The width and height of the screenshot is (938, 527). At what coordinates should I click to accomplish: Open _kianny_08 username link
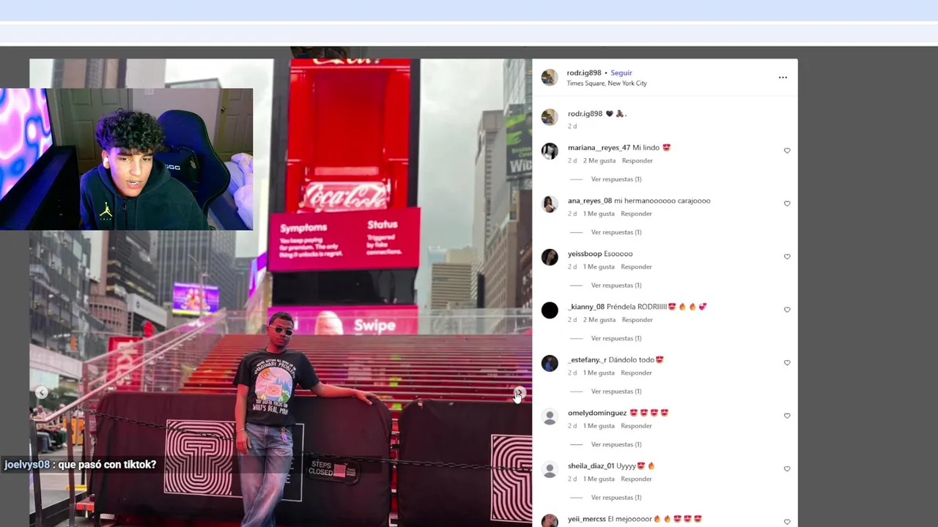click(x=586, y=307)
